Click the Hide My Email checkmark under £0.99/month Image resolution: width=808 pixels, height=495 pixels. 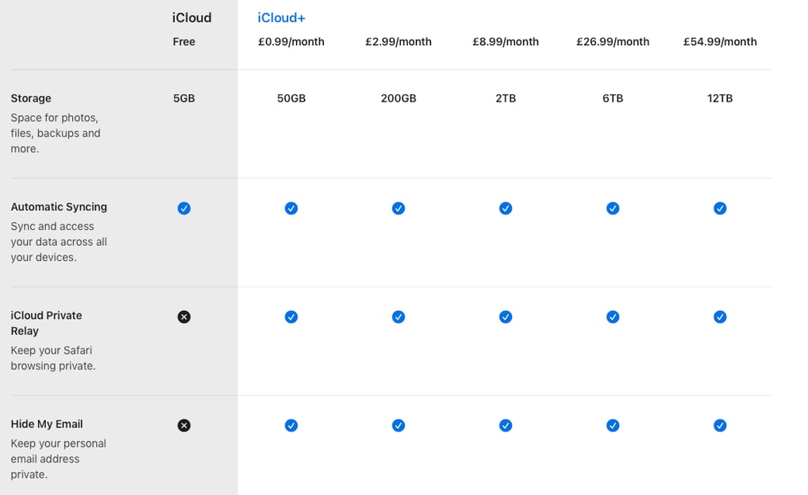[x=291, y=425]
